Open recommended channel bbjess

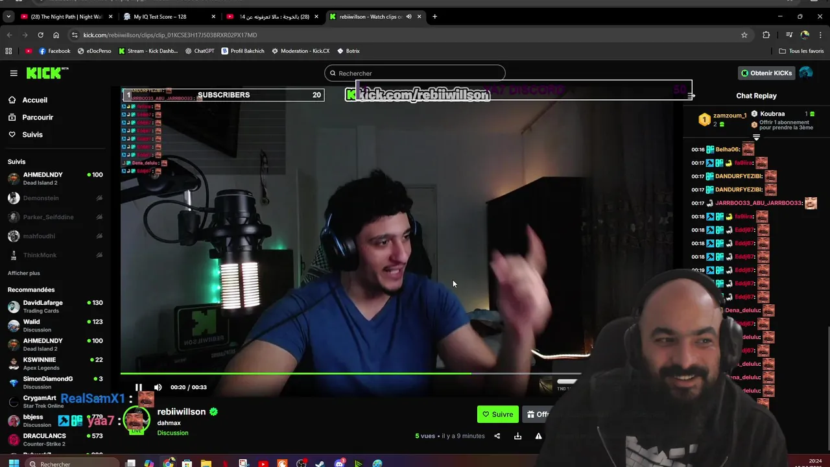pos(55,420)
